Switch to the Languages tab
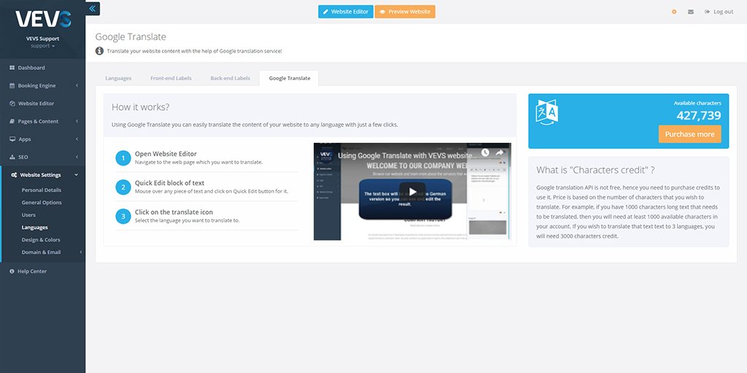This screenshot has width=747, height=373. pos(118,78)
